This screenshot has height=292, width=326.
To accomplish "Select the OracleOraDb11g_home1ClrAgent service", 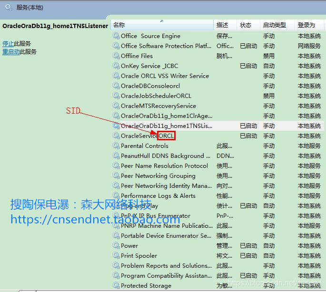I will [x=217, y=116].
